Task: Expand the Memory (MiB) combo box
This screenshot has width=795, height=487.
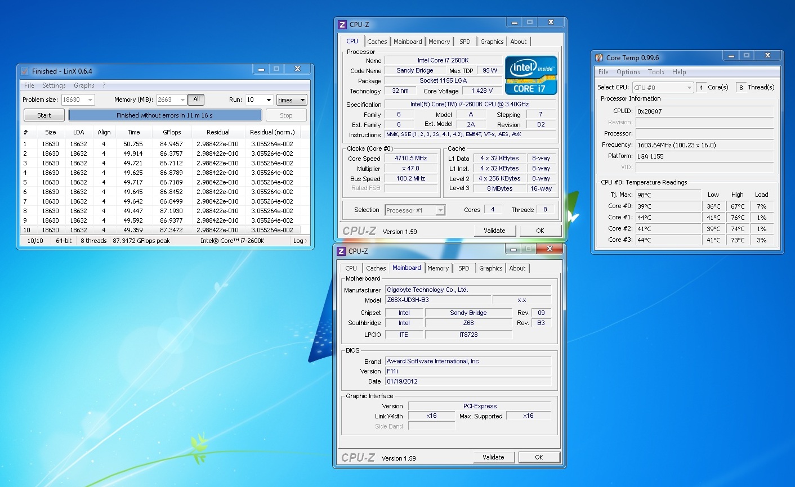Action: [182, 100]
